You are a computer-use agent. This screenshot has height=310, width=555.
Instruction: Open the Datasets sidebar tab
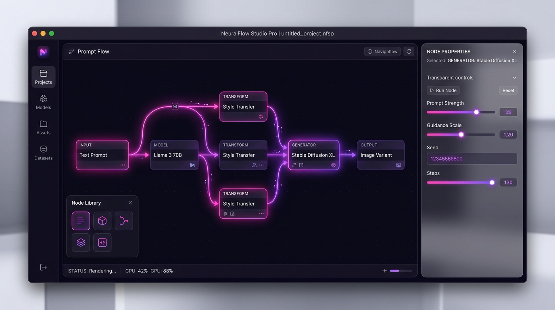click(44, 153)
